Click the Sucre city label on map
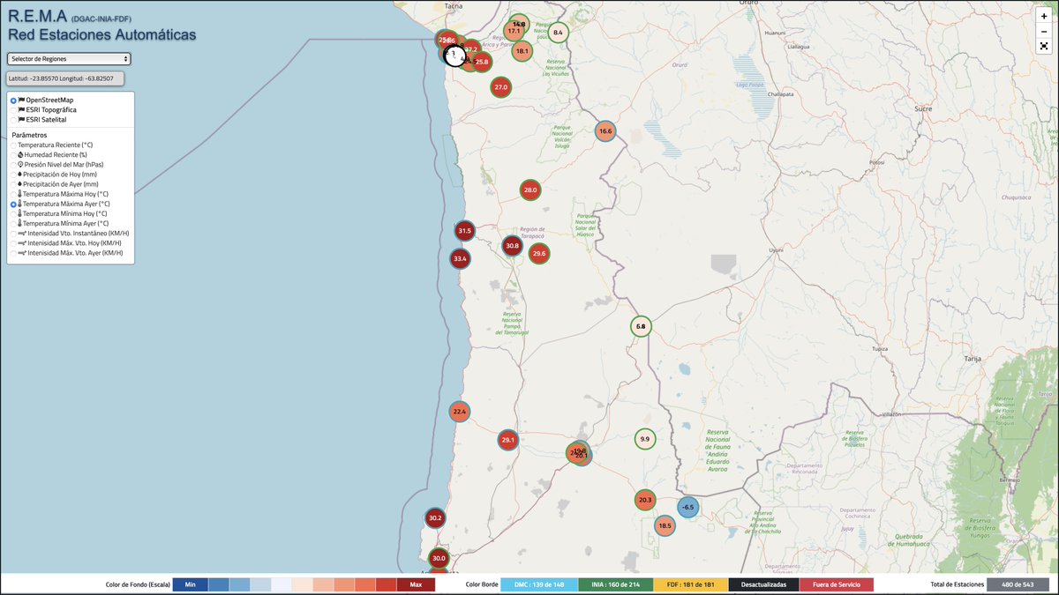 (x=923, y=108)
